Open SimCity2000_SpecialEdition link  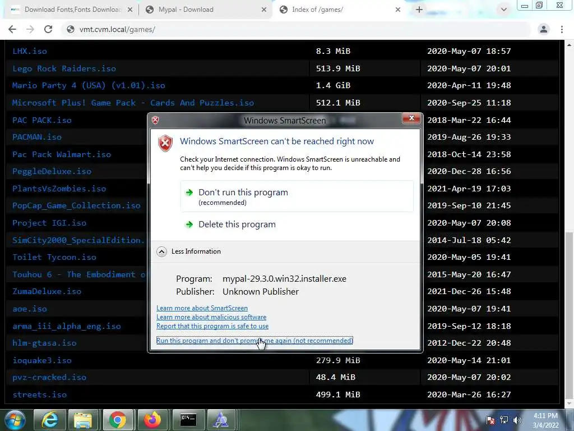[x=78, y=240]
